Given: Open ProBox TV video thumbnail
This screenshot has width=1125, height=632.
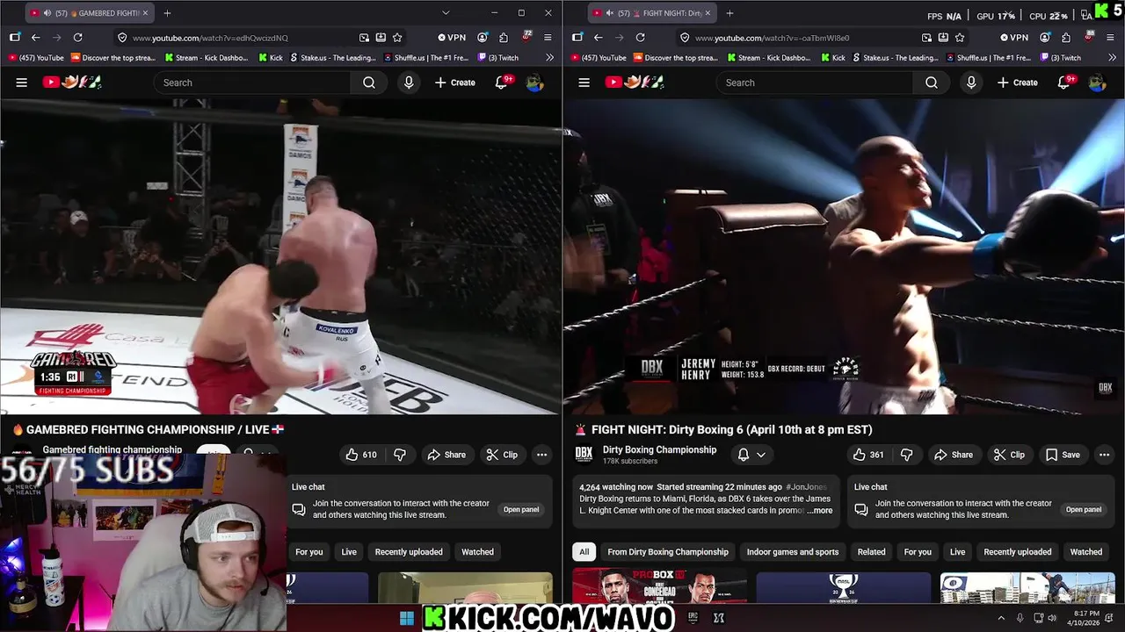Looking at the screenshot, I should (659, 586).
